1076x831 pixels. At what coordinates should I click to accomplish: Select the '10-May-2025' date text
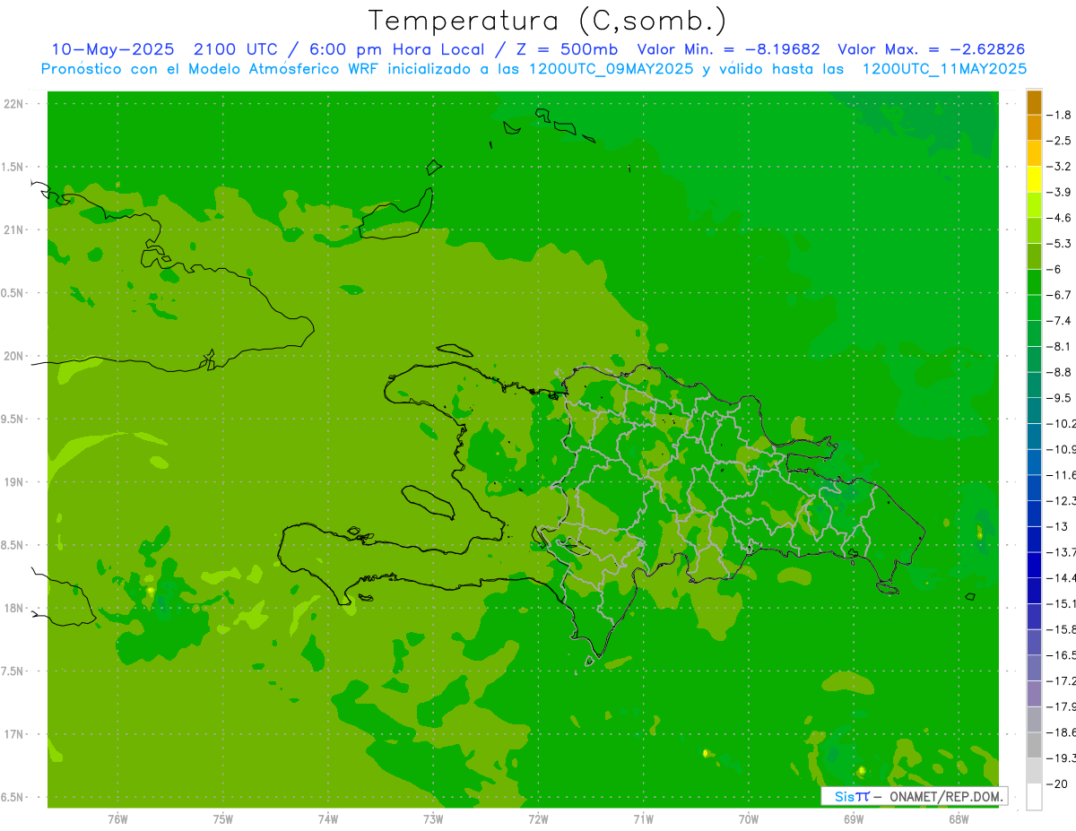coord(112,49)
